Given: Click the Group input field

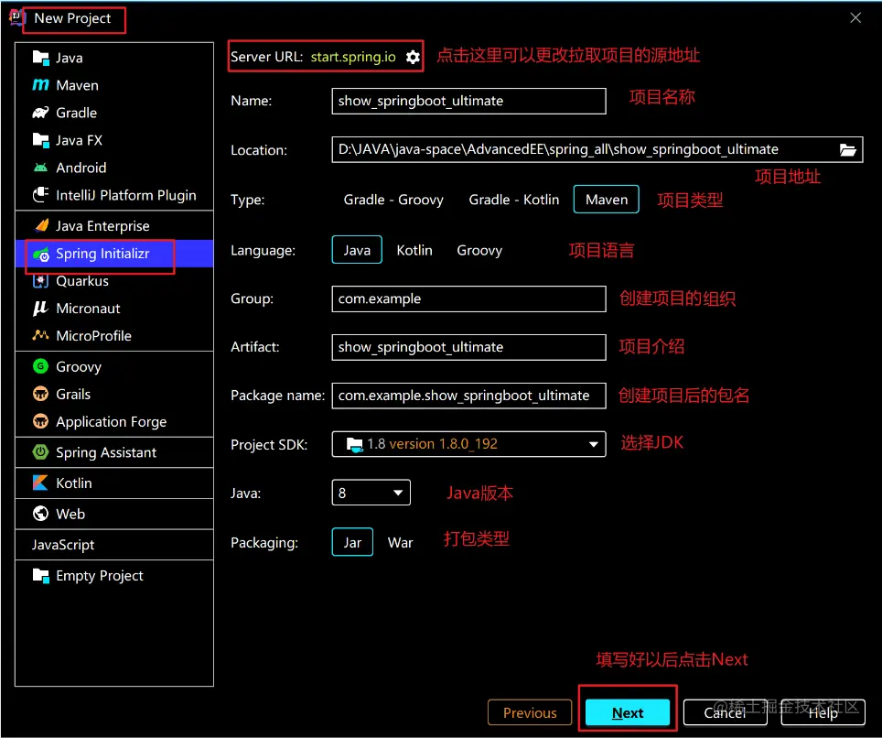Looking at the screenshot, I should [469, 298].
